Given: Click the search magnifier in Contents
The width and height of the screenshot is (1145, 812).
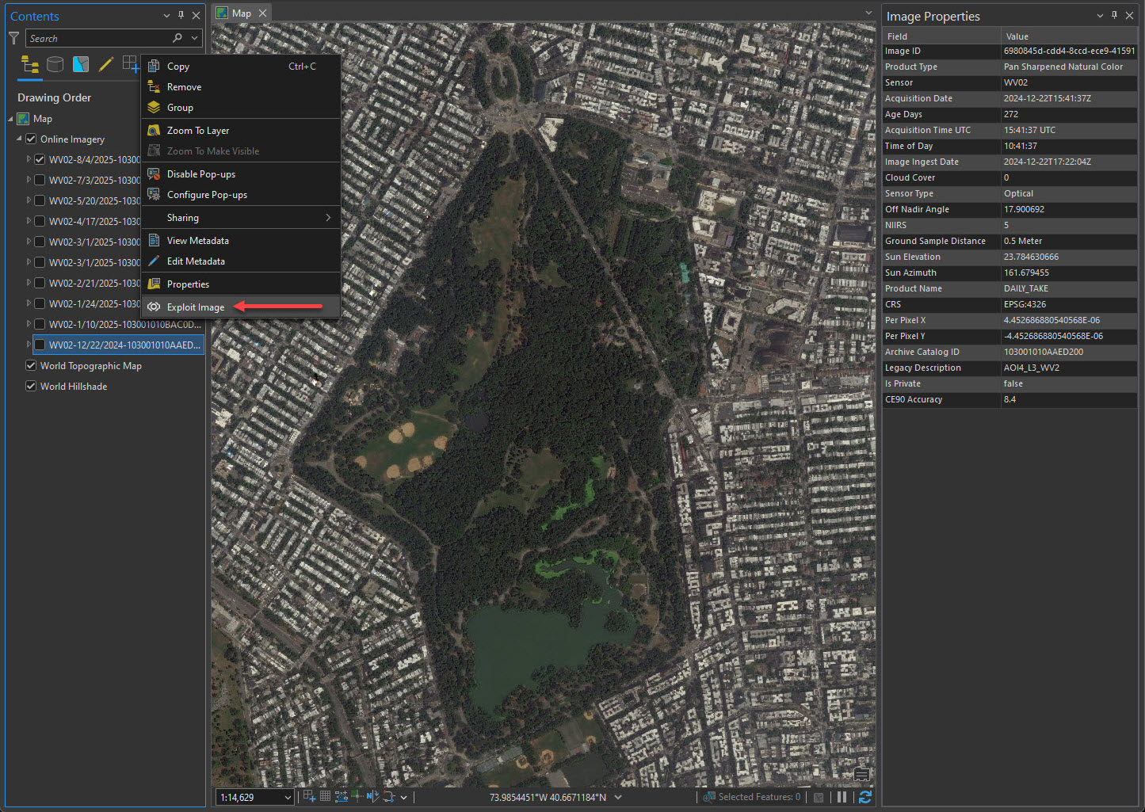Looking at the screenshot, I should (177, 38).
